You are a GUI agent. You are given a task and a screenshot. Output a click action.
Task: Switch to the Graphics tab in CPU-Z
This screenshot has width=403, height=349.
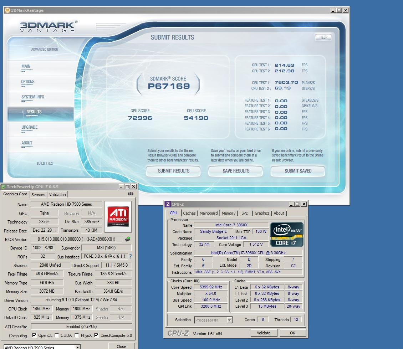pos(262,213)
